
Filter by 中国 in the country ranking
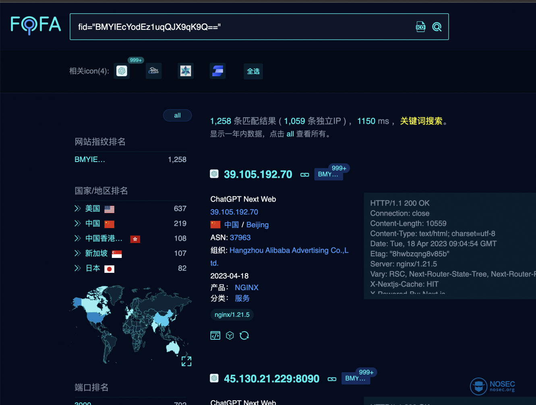click(93, 223)
